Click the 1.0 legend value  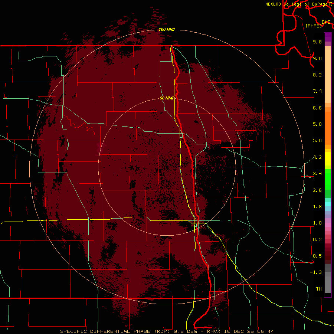click(317, 223)
